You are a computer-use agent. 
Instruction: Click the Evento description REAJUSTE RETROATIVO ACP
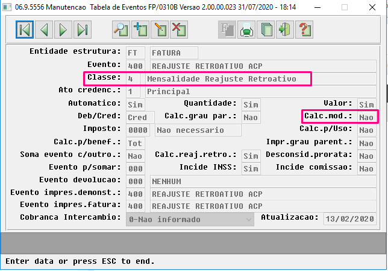pyautogui.click(x=263, y=66)
